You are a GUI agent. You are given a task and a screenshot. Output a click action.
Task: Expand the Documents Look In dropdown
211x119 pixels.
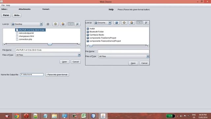coord(110,23)
